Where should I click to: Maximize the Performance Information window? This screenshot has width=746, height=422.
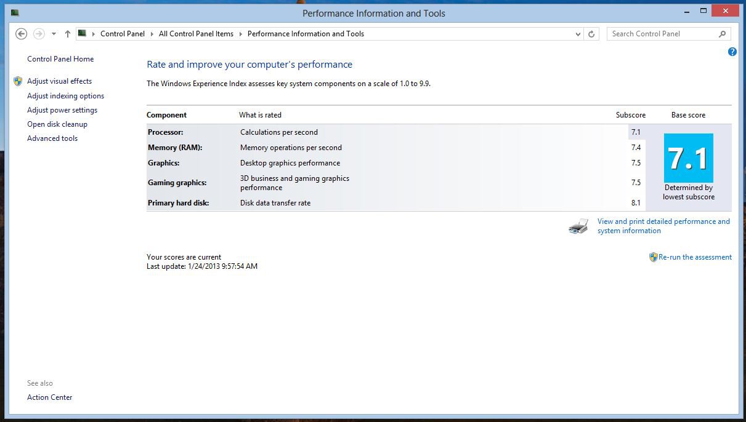(x=703, y=11)
